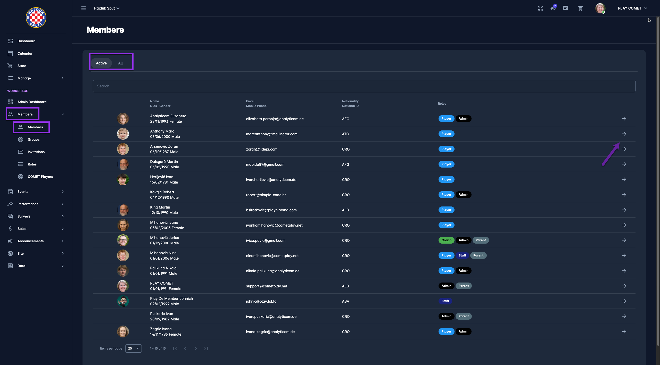
Task: Open Anthony Marc's details arrow
Action: tap(624, 134)
